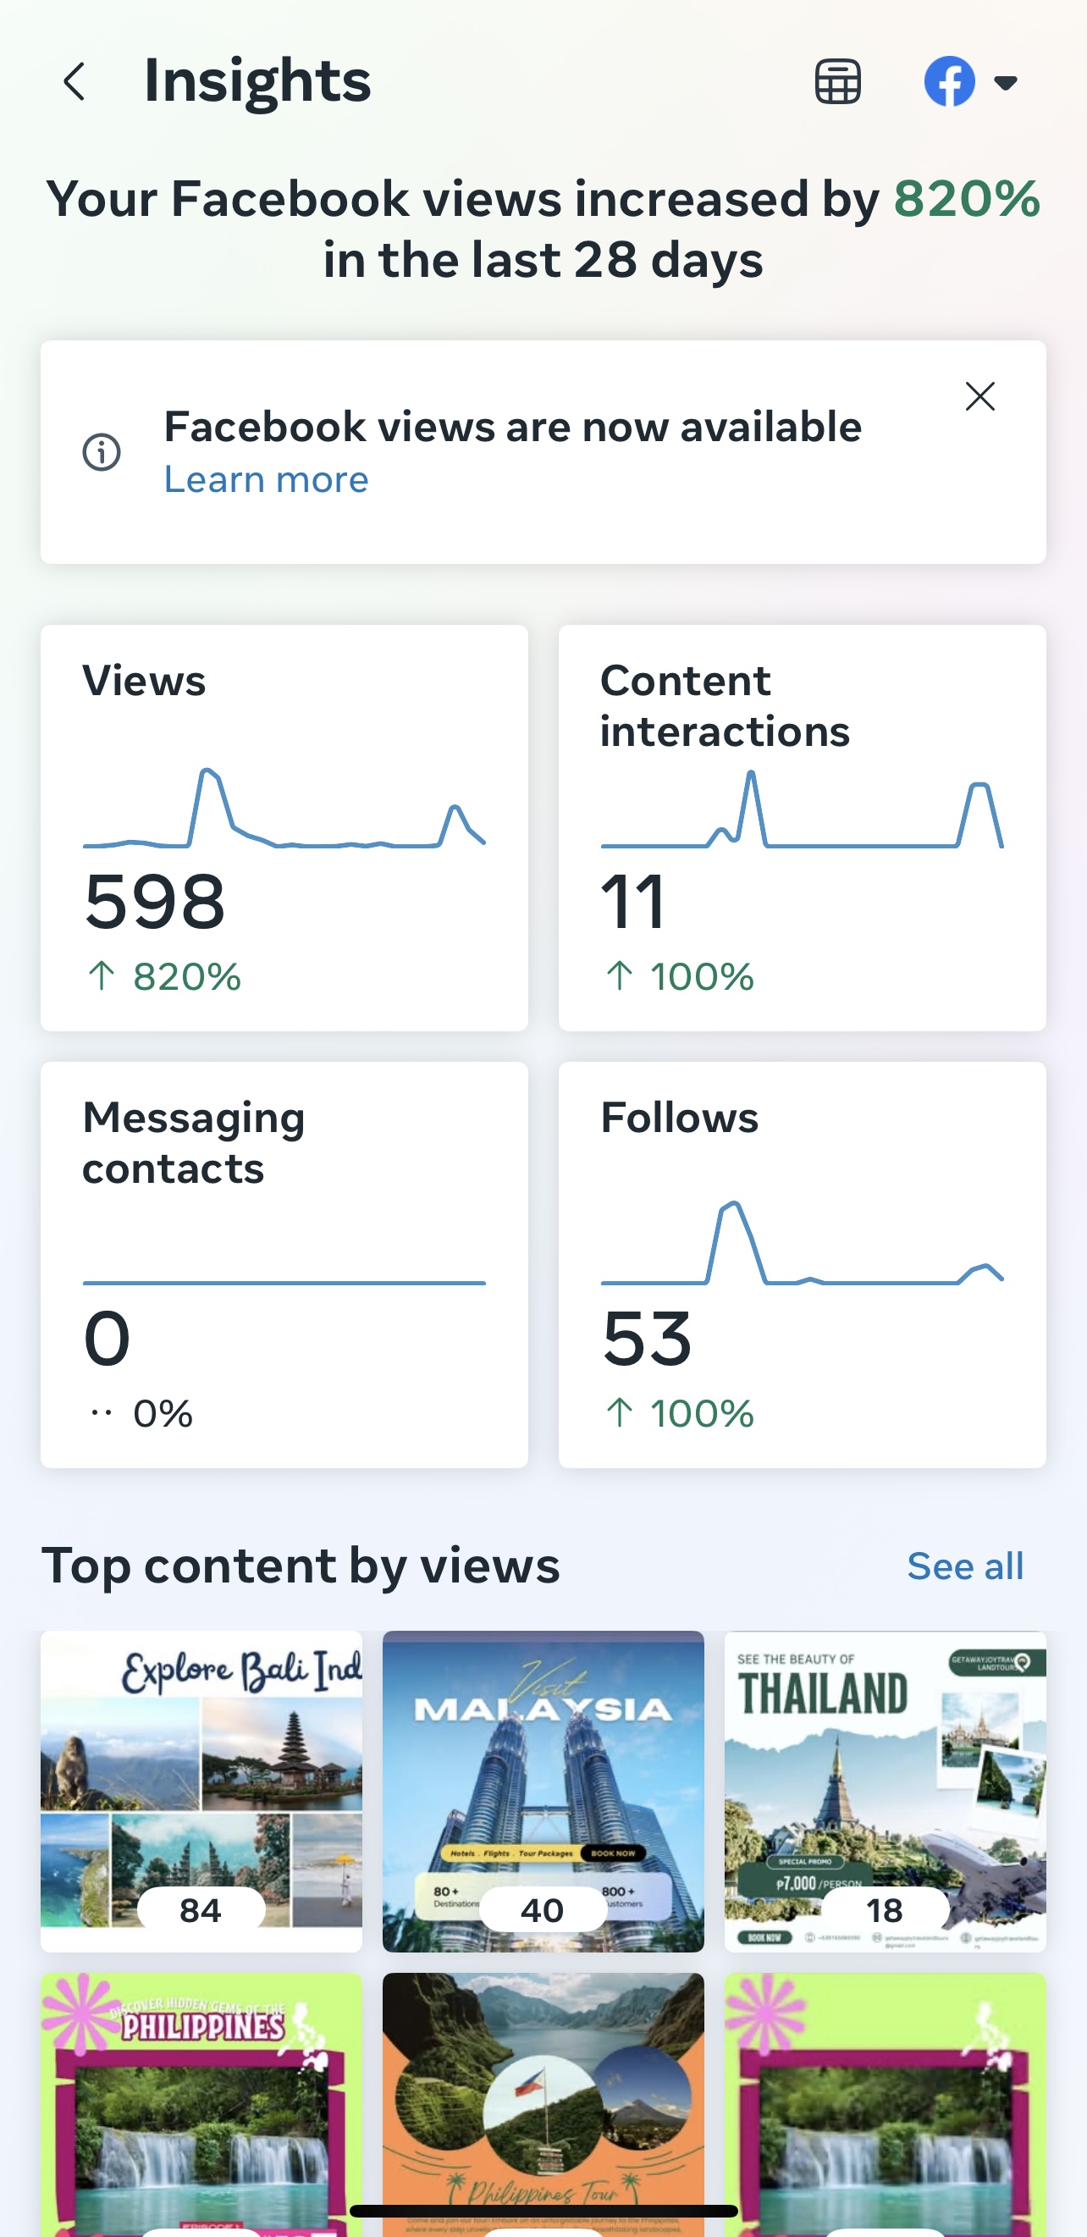Viewport: 1087px width, 2237px height.
Task: Tap the back arrow icon
Action: [75, 82]
